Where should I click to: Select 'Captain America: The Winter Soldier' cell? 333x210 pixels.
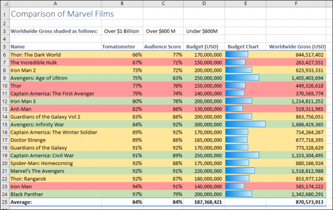coord(55,132)
